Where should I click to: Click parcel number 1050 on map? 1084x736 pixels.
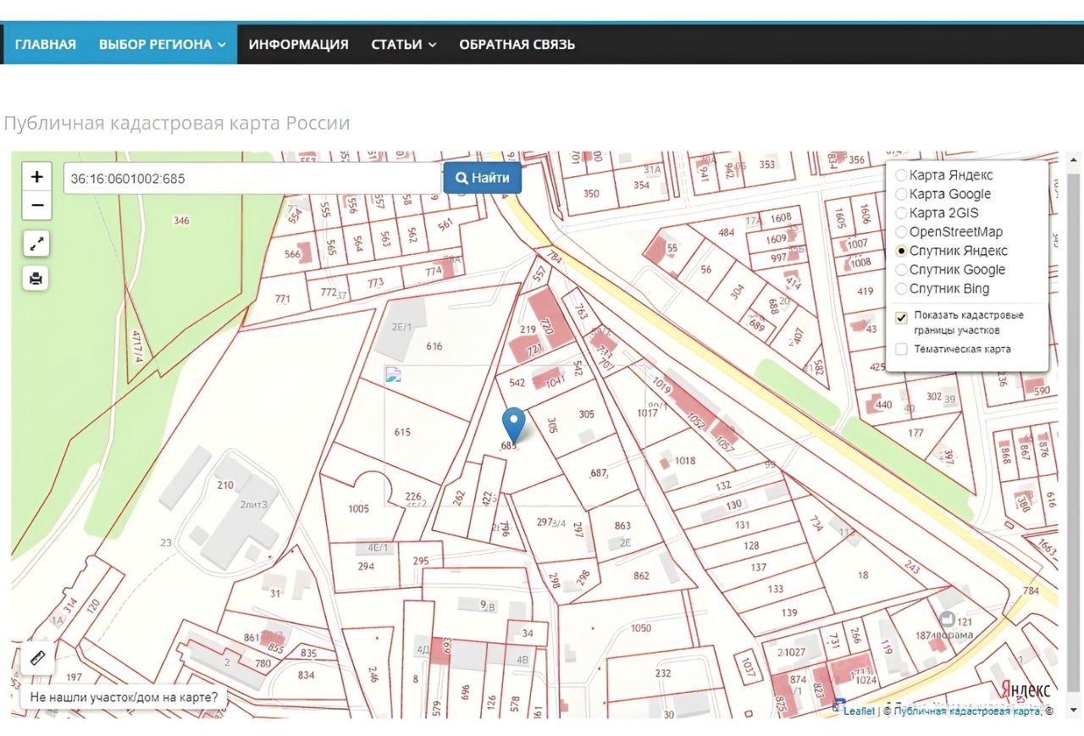pyautogui.click(x=641, y=628)
